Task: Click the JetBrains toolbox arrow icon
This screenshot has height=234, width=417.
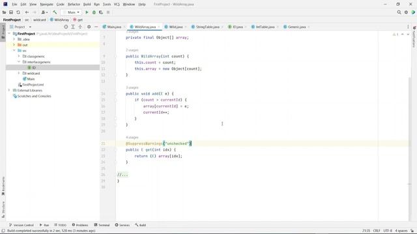Action: point(413,12)
